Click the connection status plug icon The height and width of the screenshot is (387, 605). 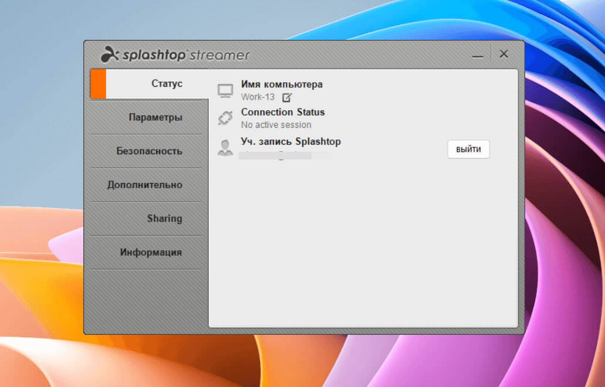click(225, 118)
